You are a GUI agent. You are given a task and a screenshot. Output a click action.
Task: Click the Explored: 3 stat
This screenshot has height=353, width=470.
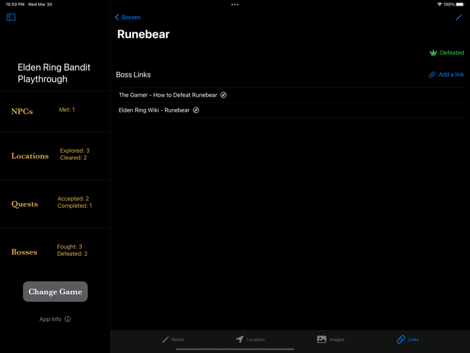[75, 151]
